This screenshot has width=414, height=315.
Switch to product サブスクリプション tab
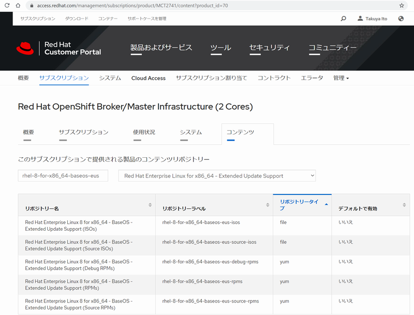coord(84,132)
